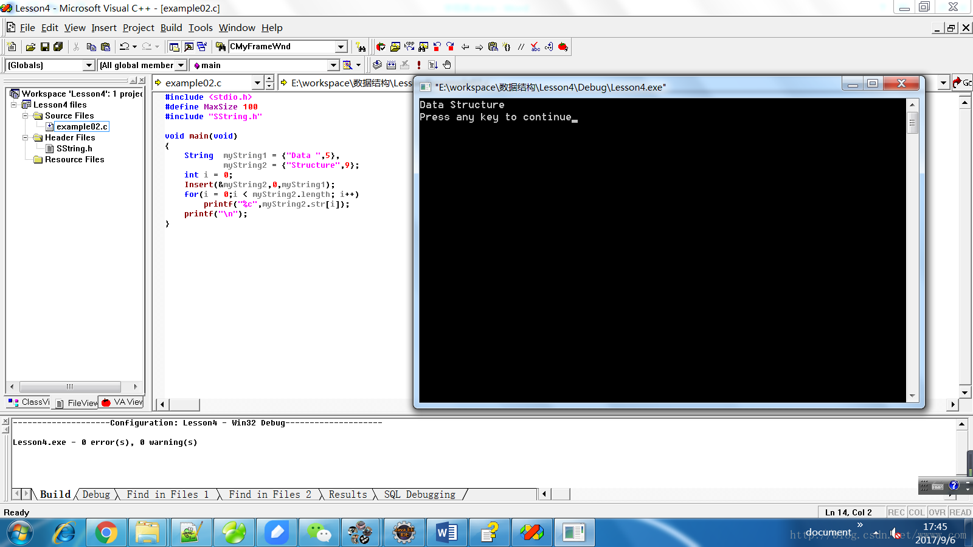Screen dimensions: 973x547
Task: Switch to the VA View tab
Action: pyautogui.click(x=122, y=402)
